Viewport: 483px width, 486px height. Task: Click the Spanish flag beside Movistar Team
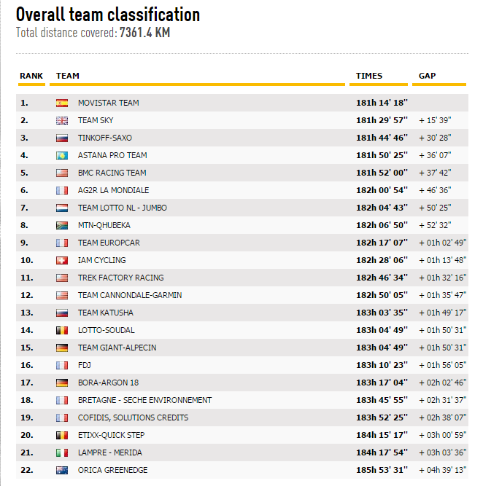click(x=62, y=103)
